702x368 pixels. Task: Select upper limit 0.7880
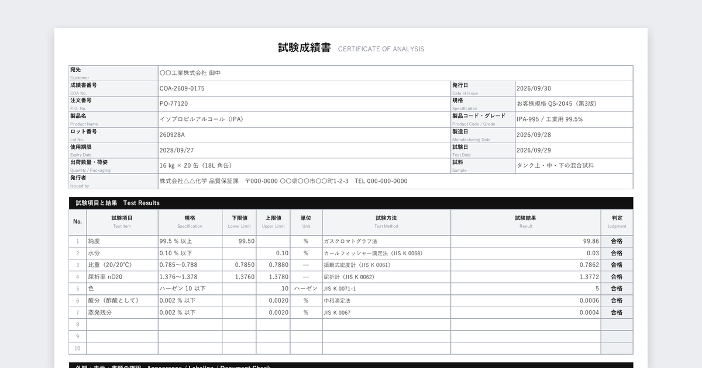273,265
